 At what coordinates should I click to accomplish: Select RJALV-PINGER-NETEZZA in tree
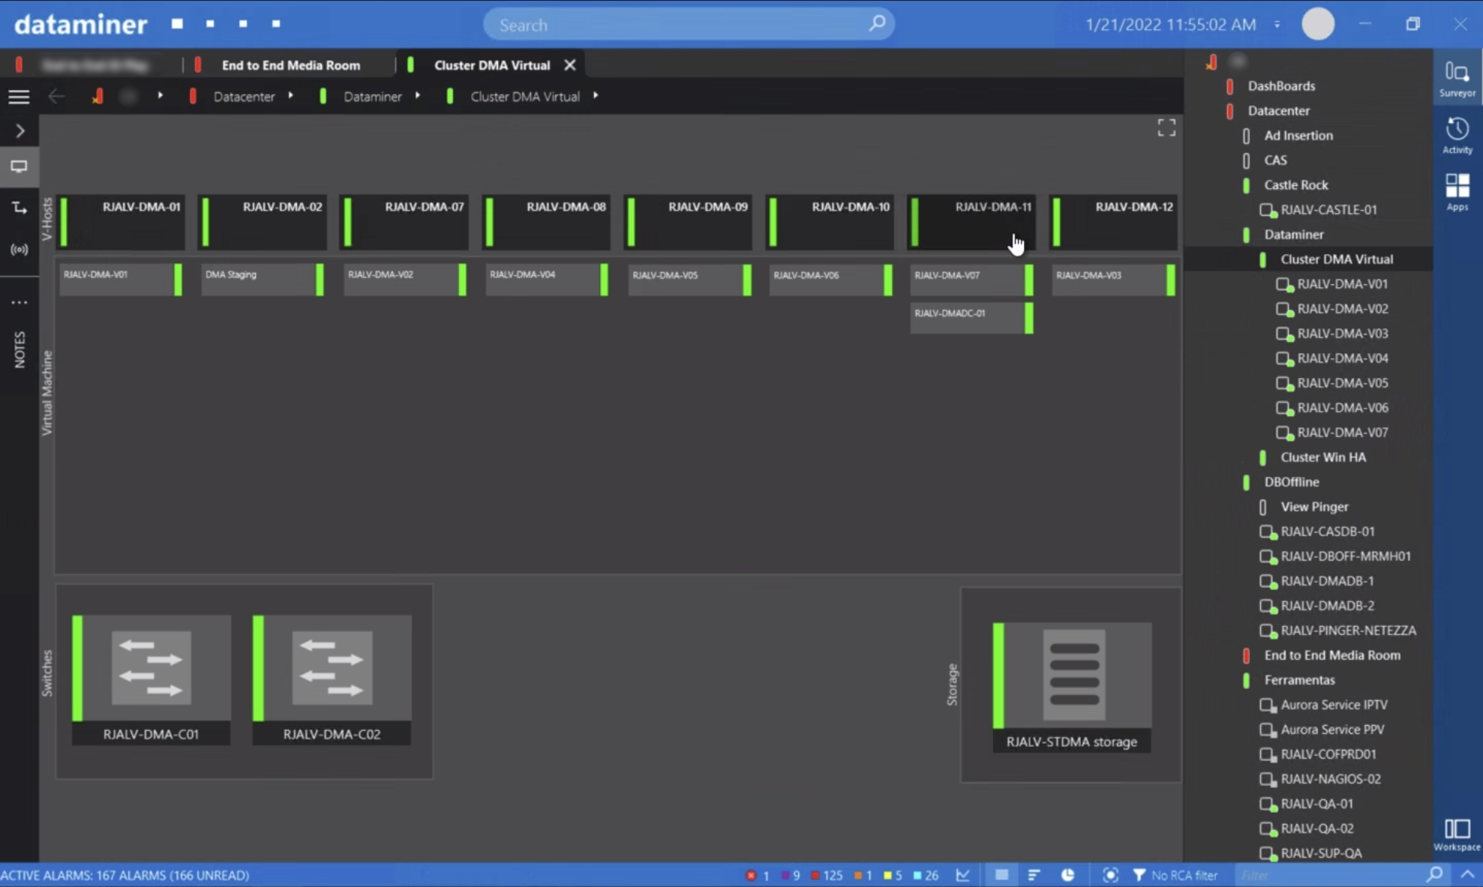[1348, 631]
